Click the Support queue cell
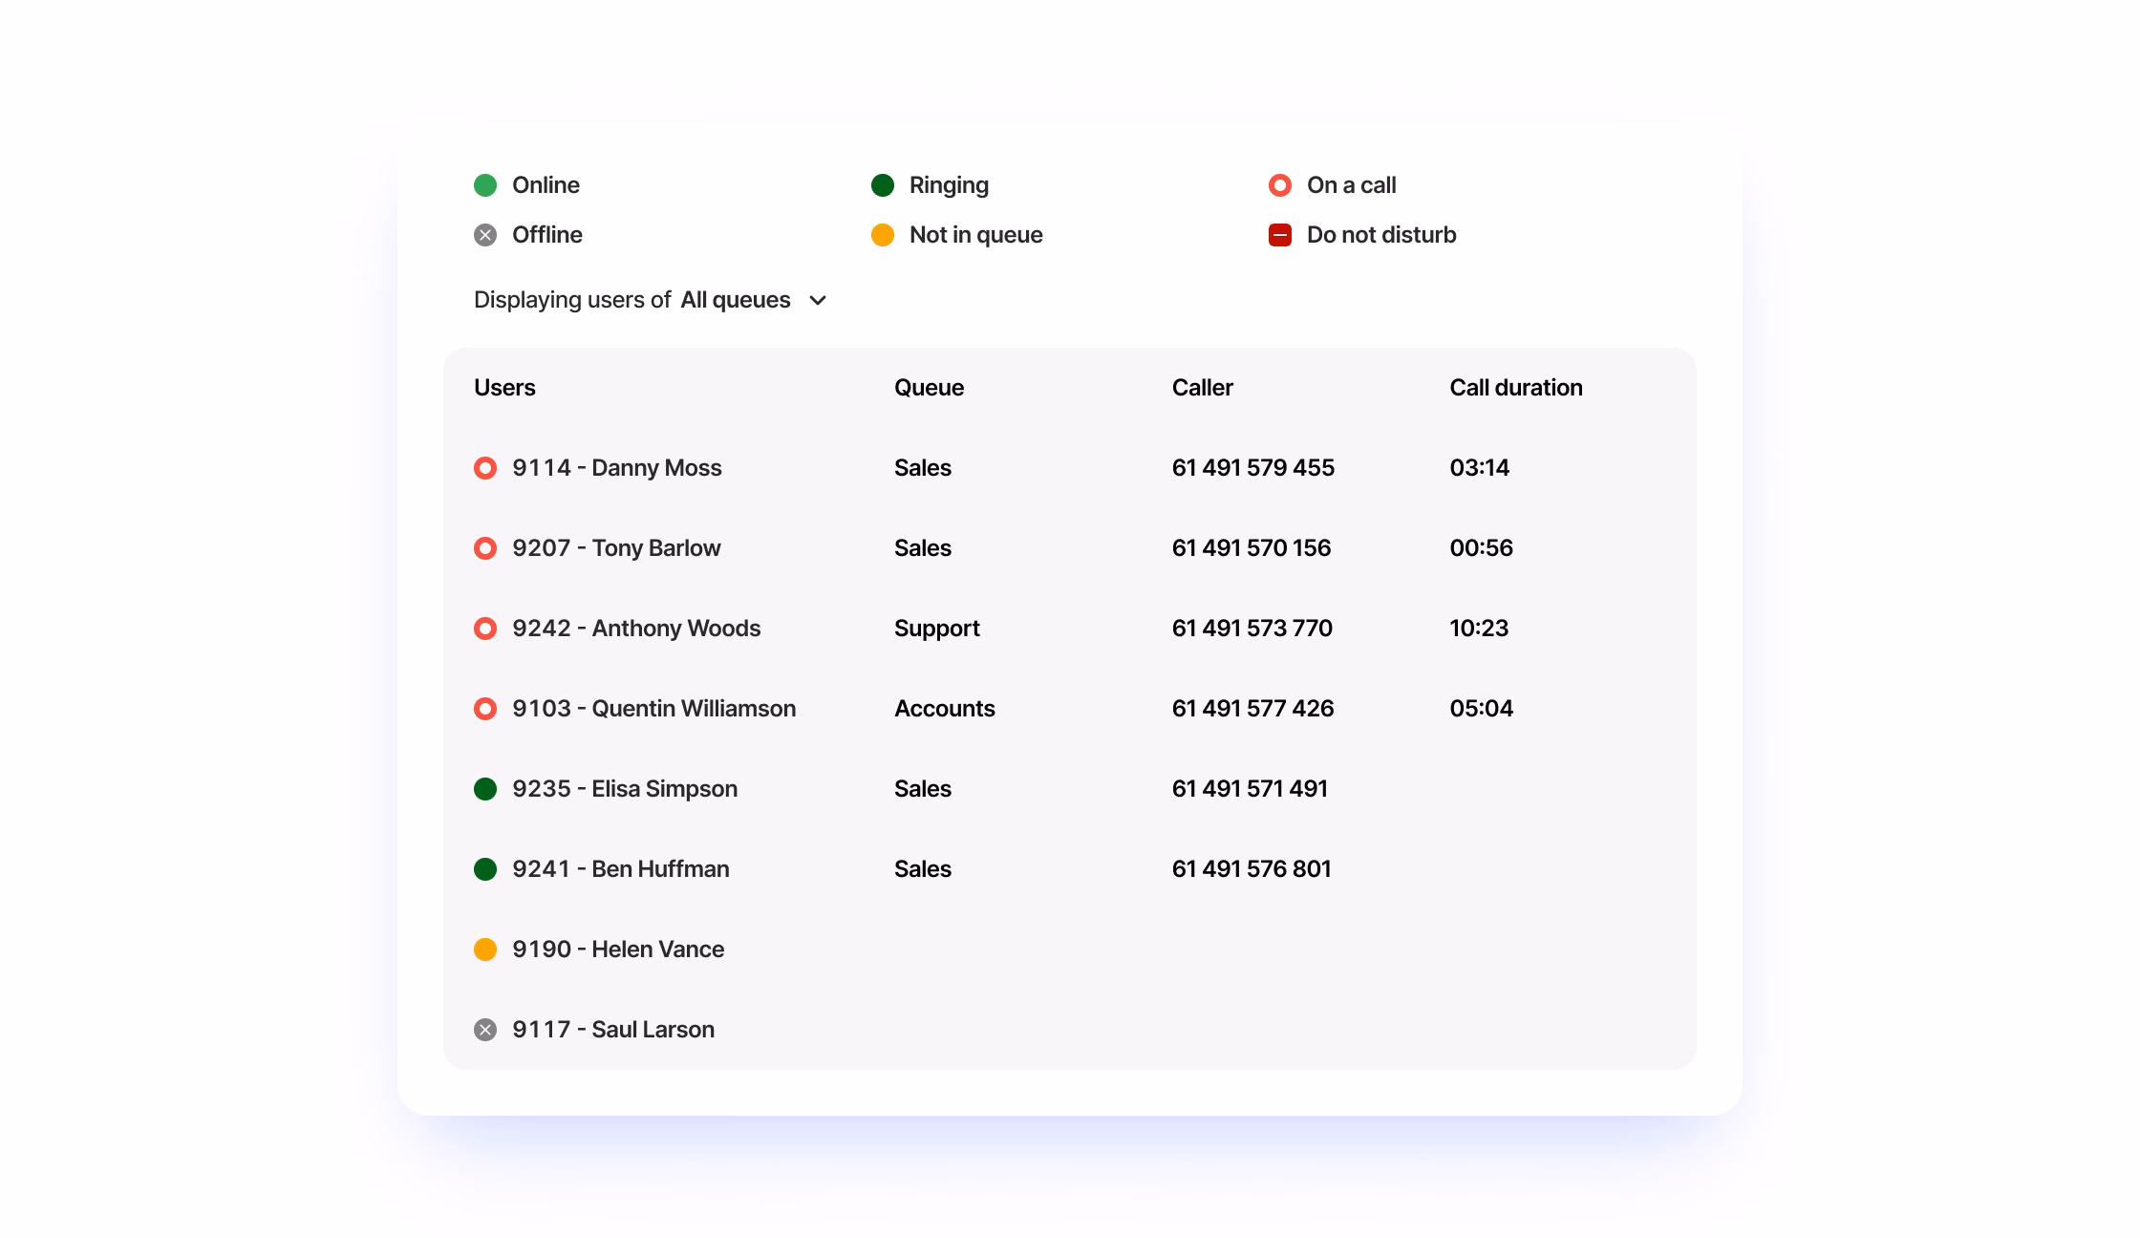This screenshot has height=1238, width=2140. tap(937, 629)
